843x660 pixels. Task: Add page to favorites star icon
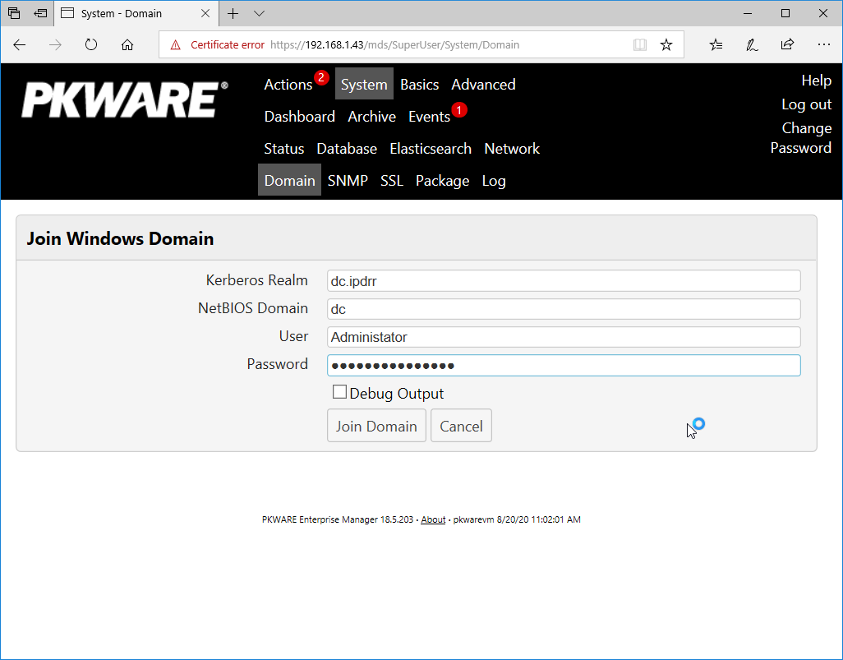coord(666,45)
